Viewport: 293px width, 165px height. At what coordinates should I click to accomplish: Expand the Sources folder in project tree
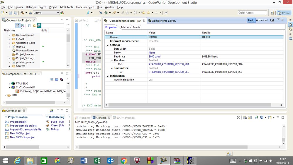click(9, 66)
